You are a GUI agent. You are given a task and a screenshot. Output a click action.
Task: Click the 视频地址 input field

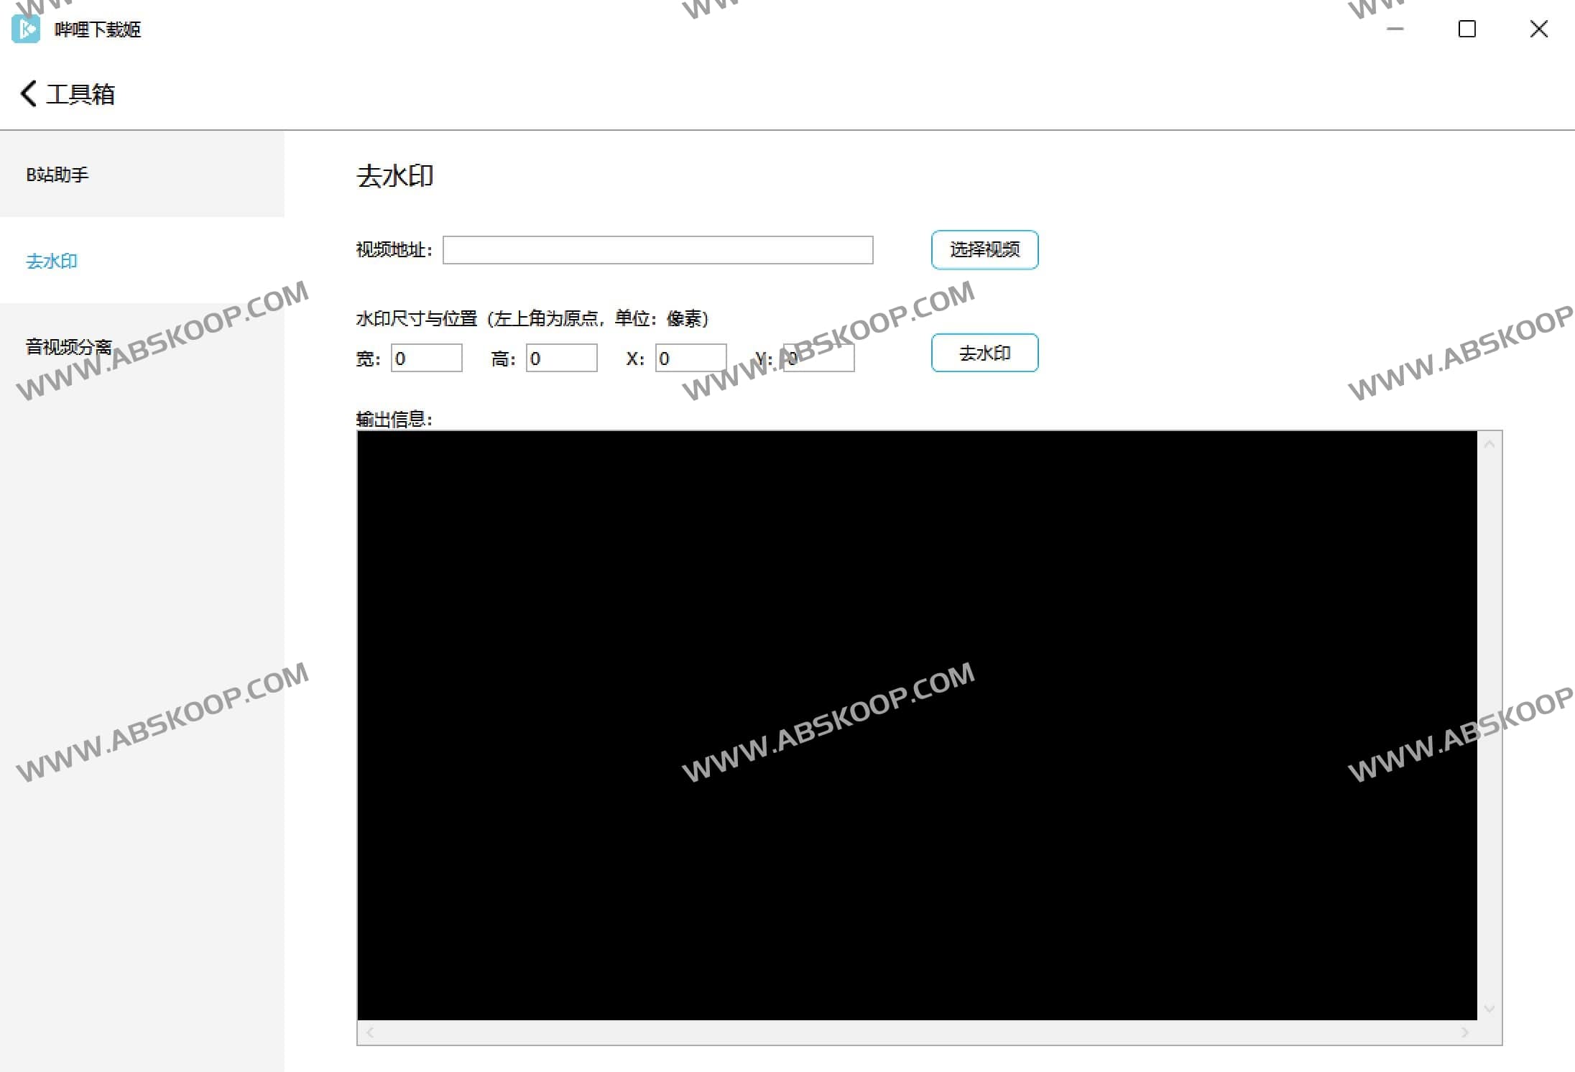(x=657, y=250)
